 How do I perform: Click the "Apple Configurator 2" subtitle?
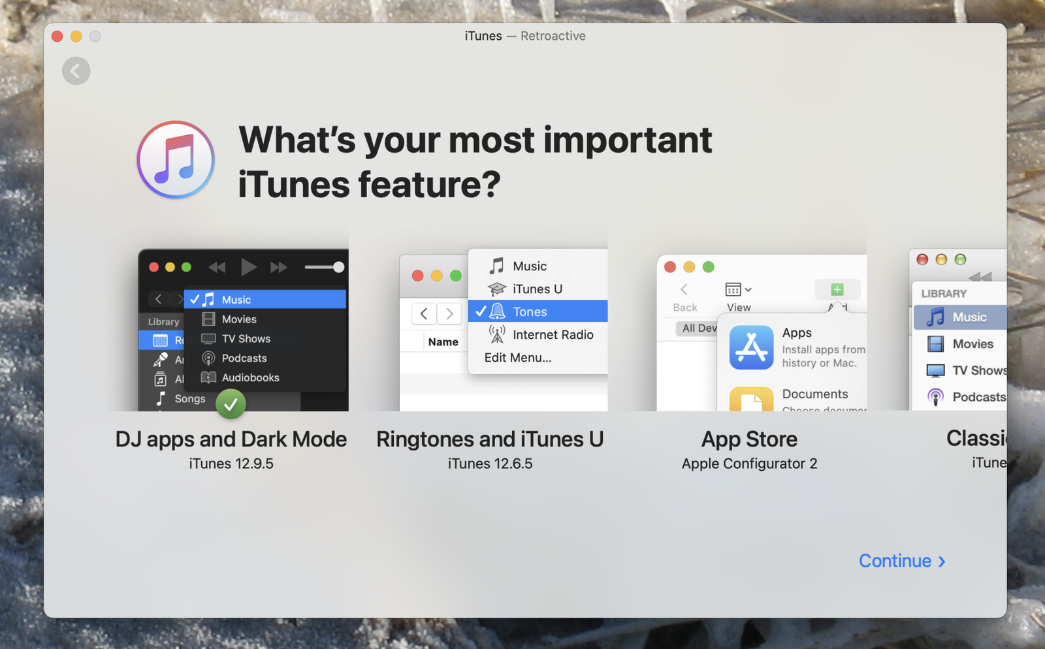click(749, 464)
